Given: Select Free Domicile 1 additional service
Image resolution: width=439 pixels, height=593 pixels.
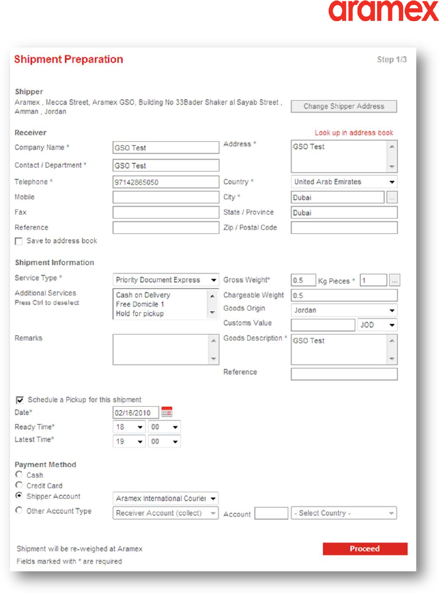Looking at the screenshot, I should (x=140, y=305).
